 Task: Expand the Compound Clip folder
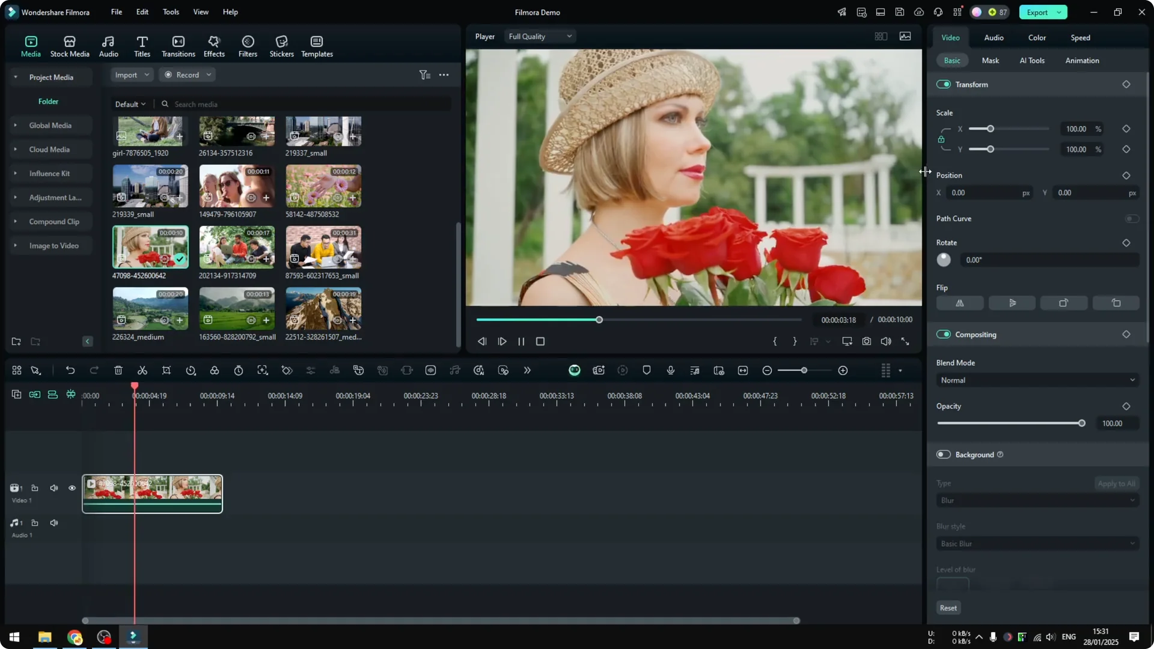coord(15,221)
